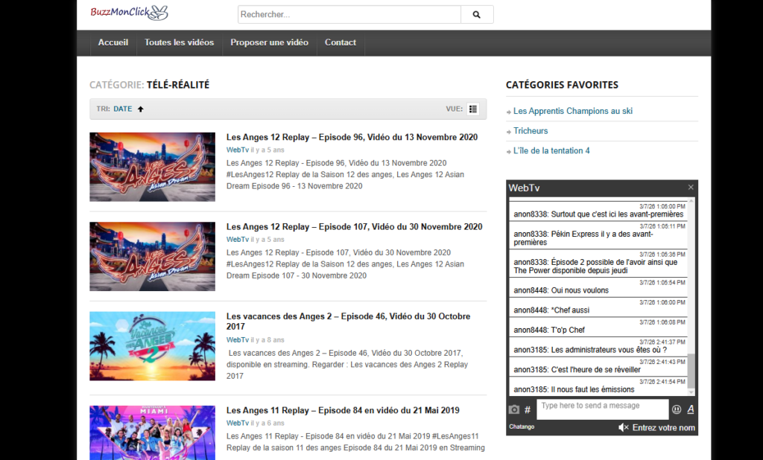Click WebTv author under Episode 96

238,150
